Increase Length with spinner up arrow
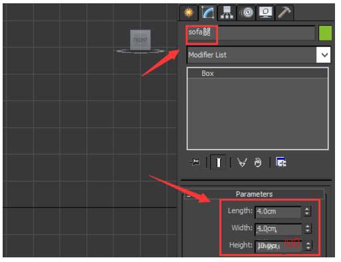The width and height of the screenshot is (341, 262). click(307, 209)
